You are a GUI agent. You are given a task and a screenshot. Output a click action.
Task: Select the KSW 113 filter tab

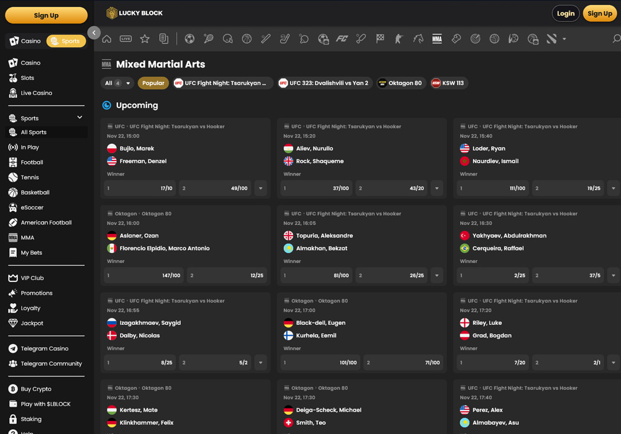[448, 83]
